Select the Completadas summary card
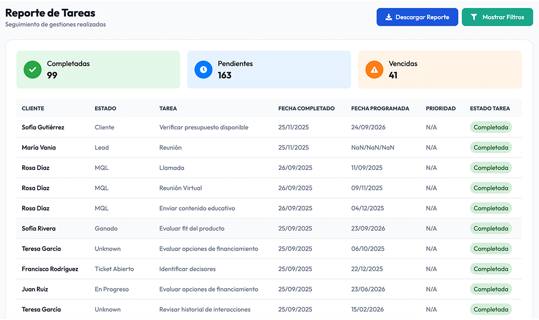 tap(98, 69)
